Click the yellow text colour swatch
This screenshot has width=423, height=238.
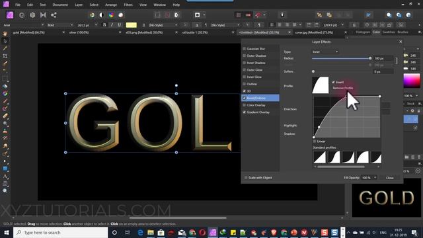pos(131,25)
